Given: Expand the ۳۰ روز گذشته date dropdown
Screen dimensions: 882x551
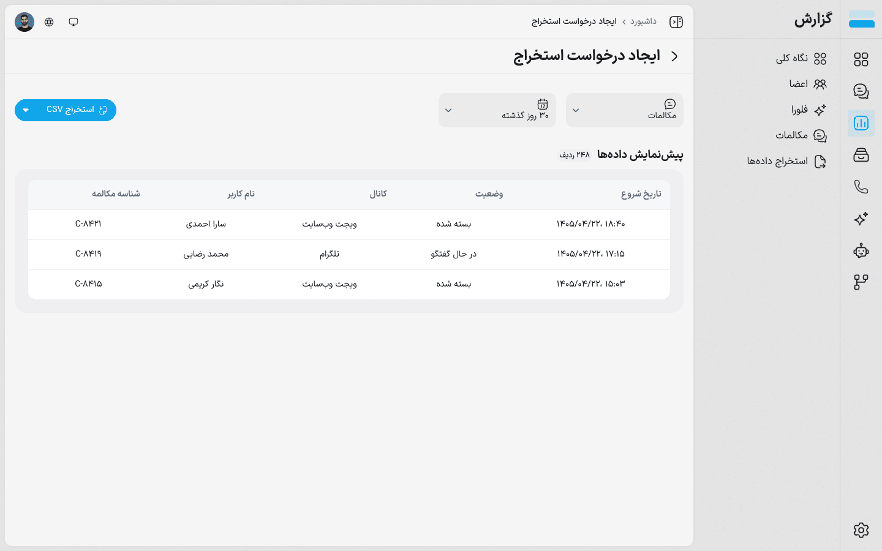Looking at the screenshot, I should click(x=497, y=110).
